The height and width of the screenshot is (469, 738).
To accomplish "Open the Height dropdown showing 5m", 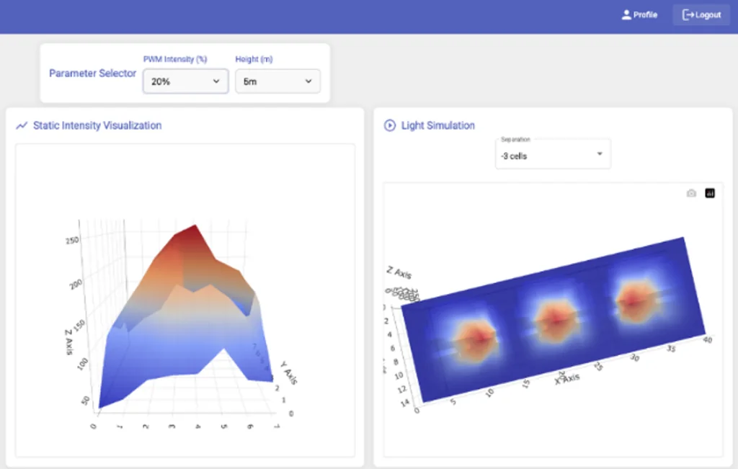I will (277, 81).
